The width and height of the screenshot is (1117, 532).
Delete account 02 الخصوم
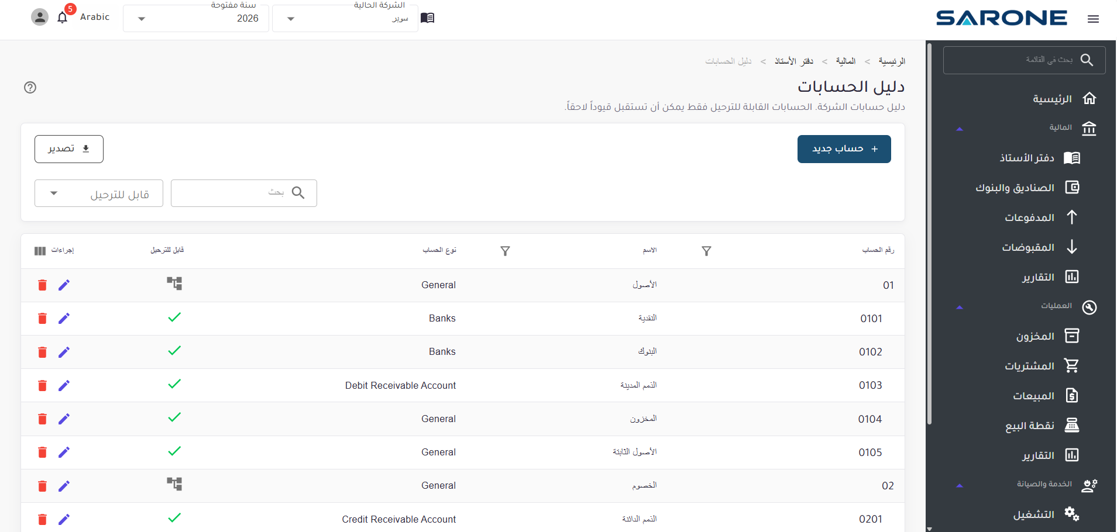(42, 486)
